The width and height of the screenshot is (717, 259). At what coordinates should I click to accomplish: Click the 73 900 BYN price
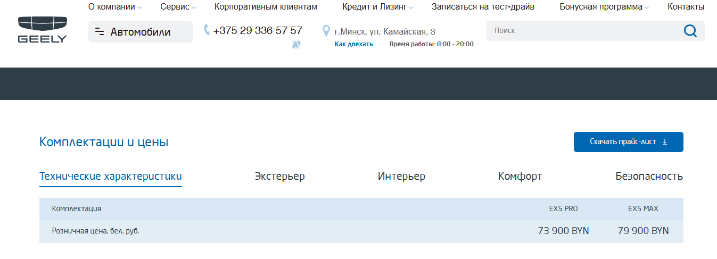(564, 231)
